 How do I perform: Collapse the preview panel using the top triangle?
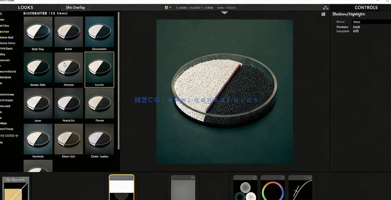(x=224, y=13)
